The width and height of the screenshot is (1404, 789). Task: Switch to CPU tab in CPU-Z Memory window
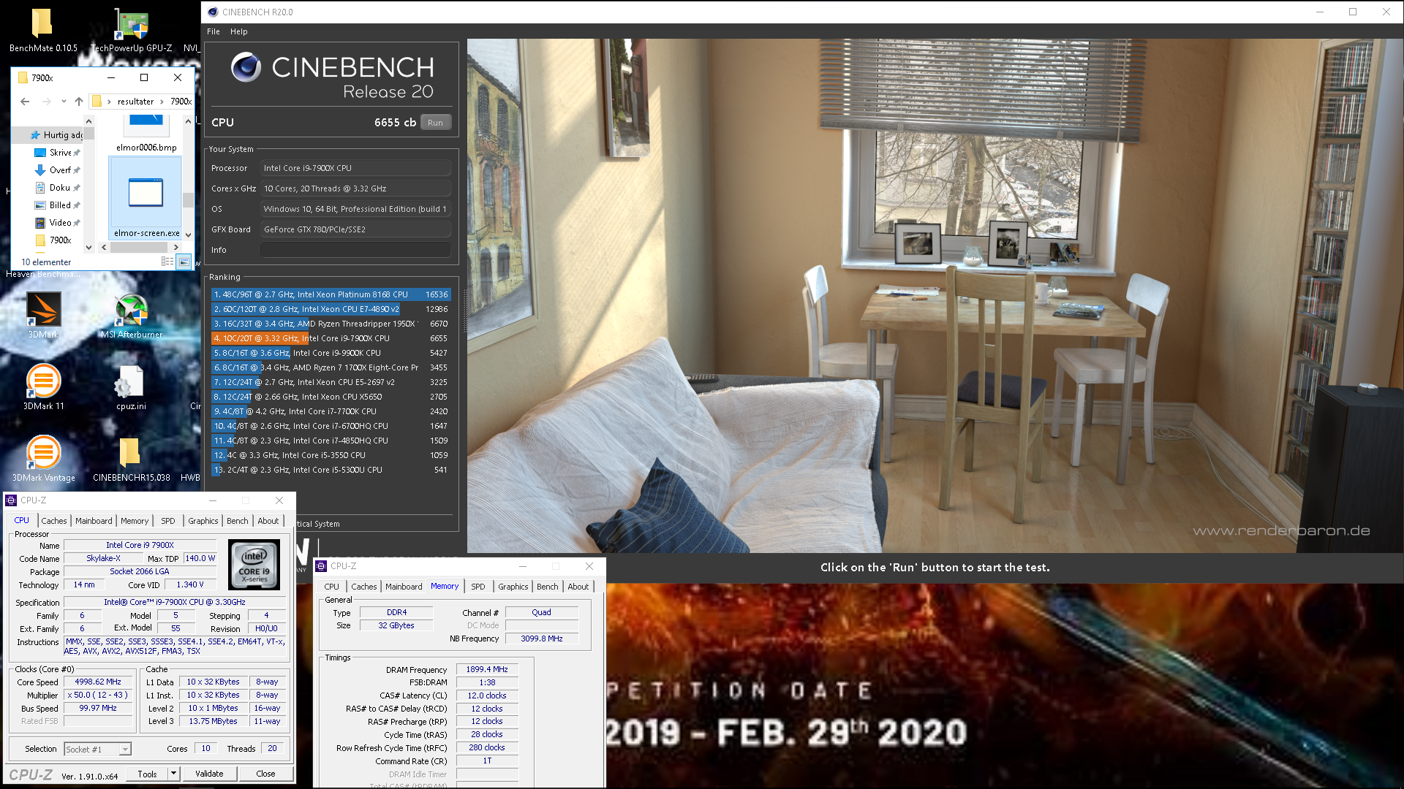332,587
